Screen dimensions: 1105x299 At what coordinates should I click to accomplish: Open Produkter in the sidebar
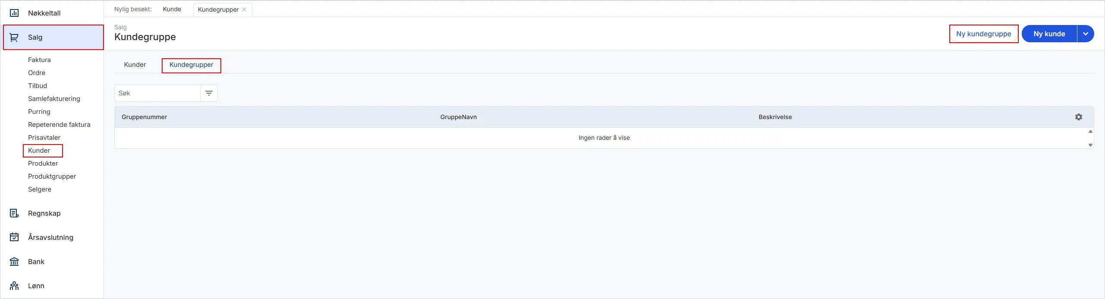43,164
